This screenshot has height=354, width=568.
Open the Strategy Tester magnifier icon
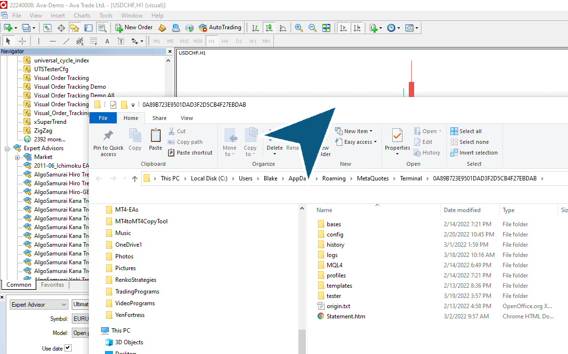pyautogui.click(x=102, y=28)
